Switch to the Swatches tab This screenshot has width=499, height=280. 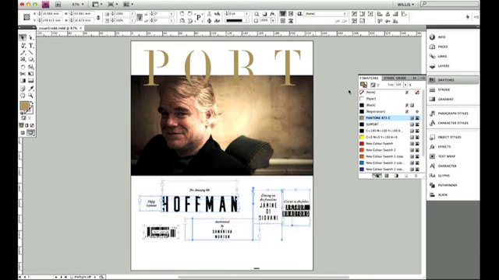pos(370,78)
